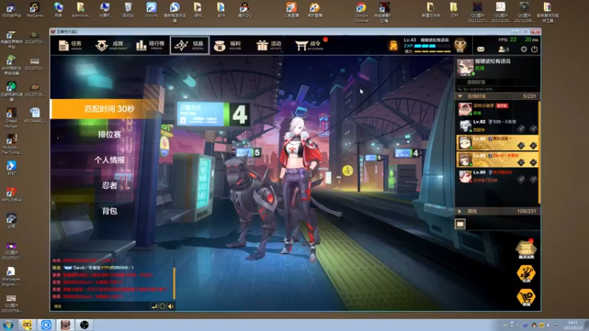
Task: Open the friends count icon
Action: click(504, 49)
